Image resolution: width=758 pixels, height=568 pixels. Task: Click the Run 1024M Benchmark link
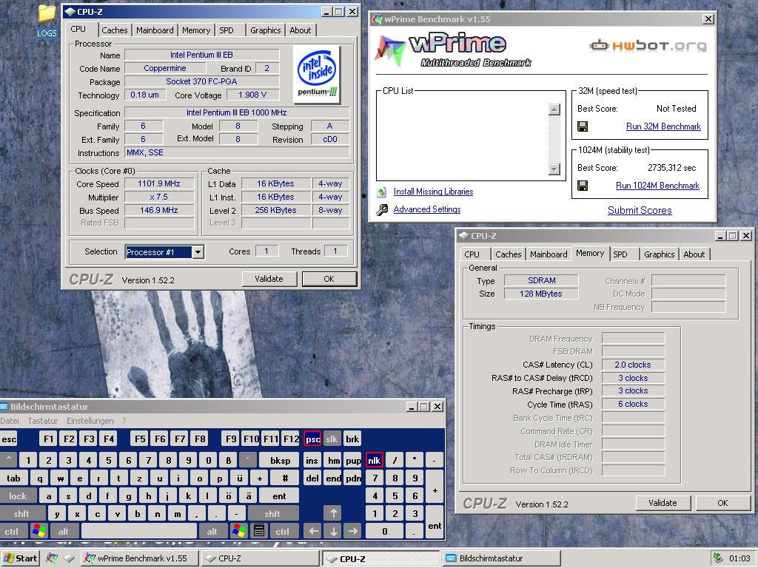click(657, 186)
